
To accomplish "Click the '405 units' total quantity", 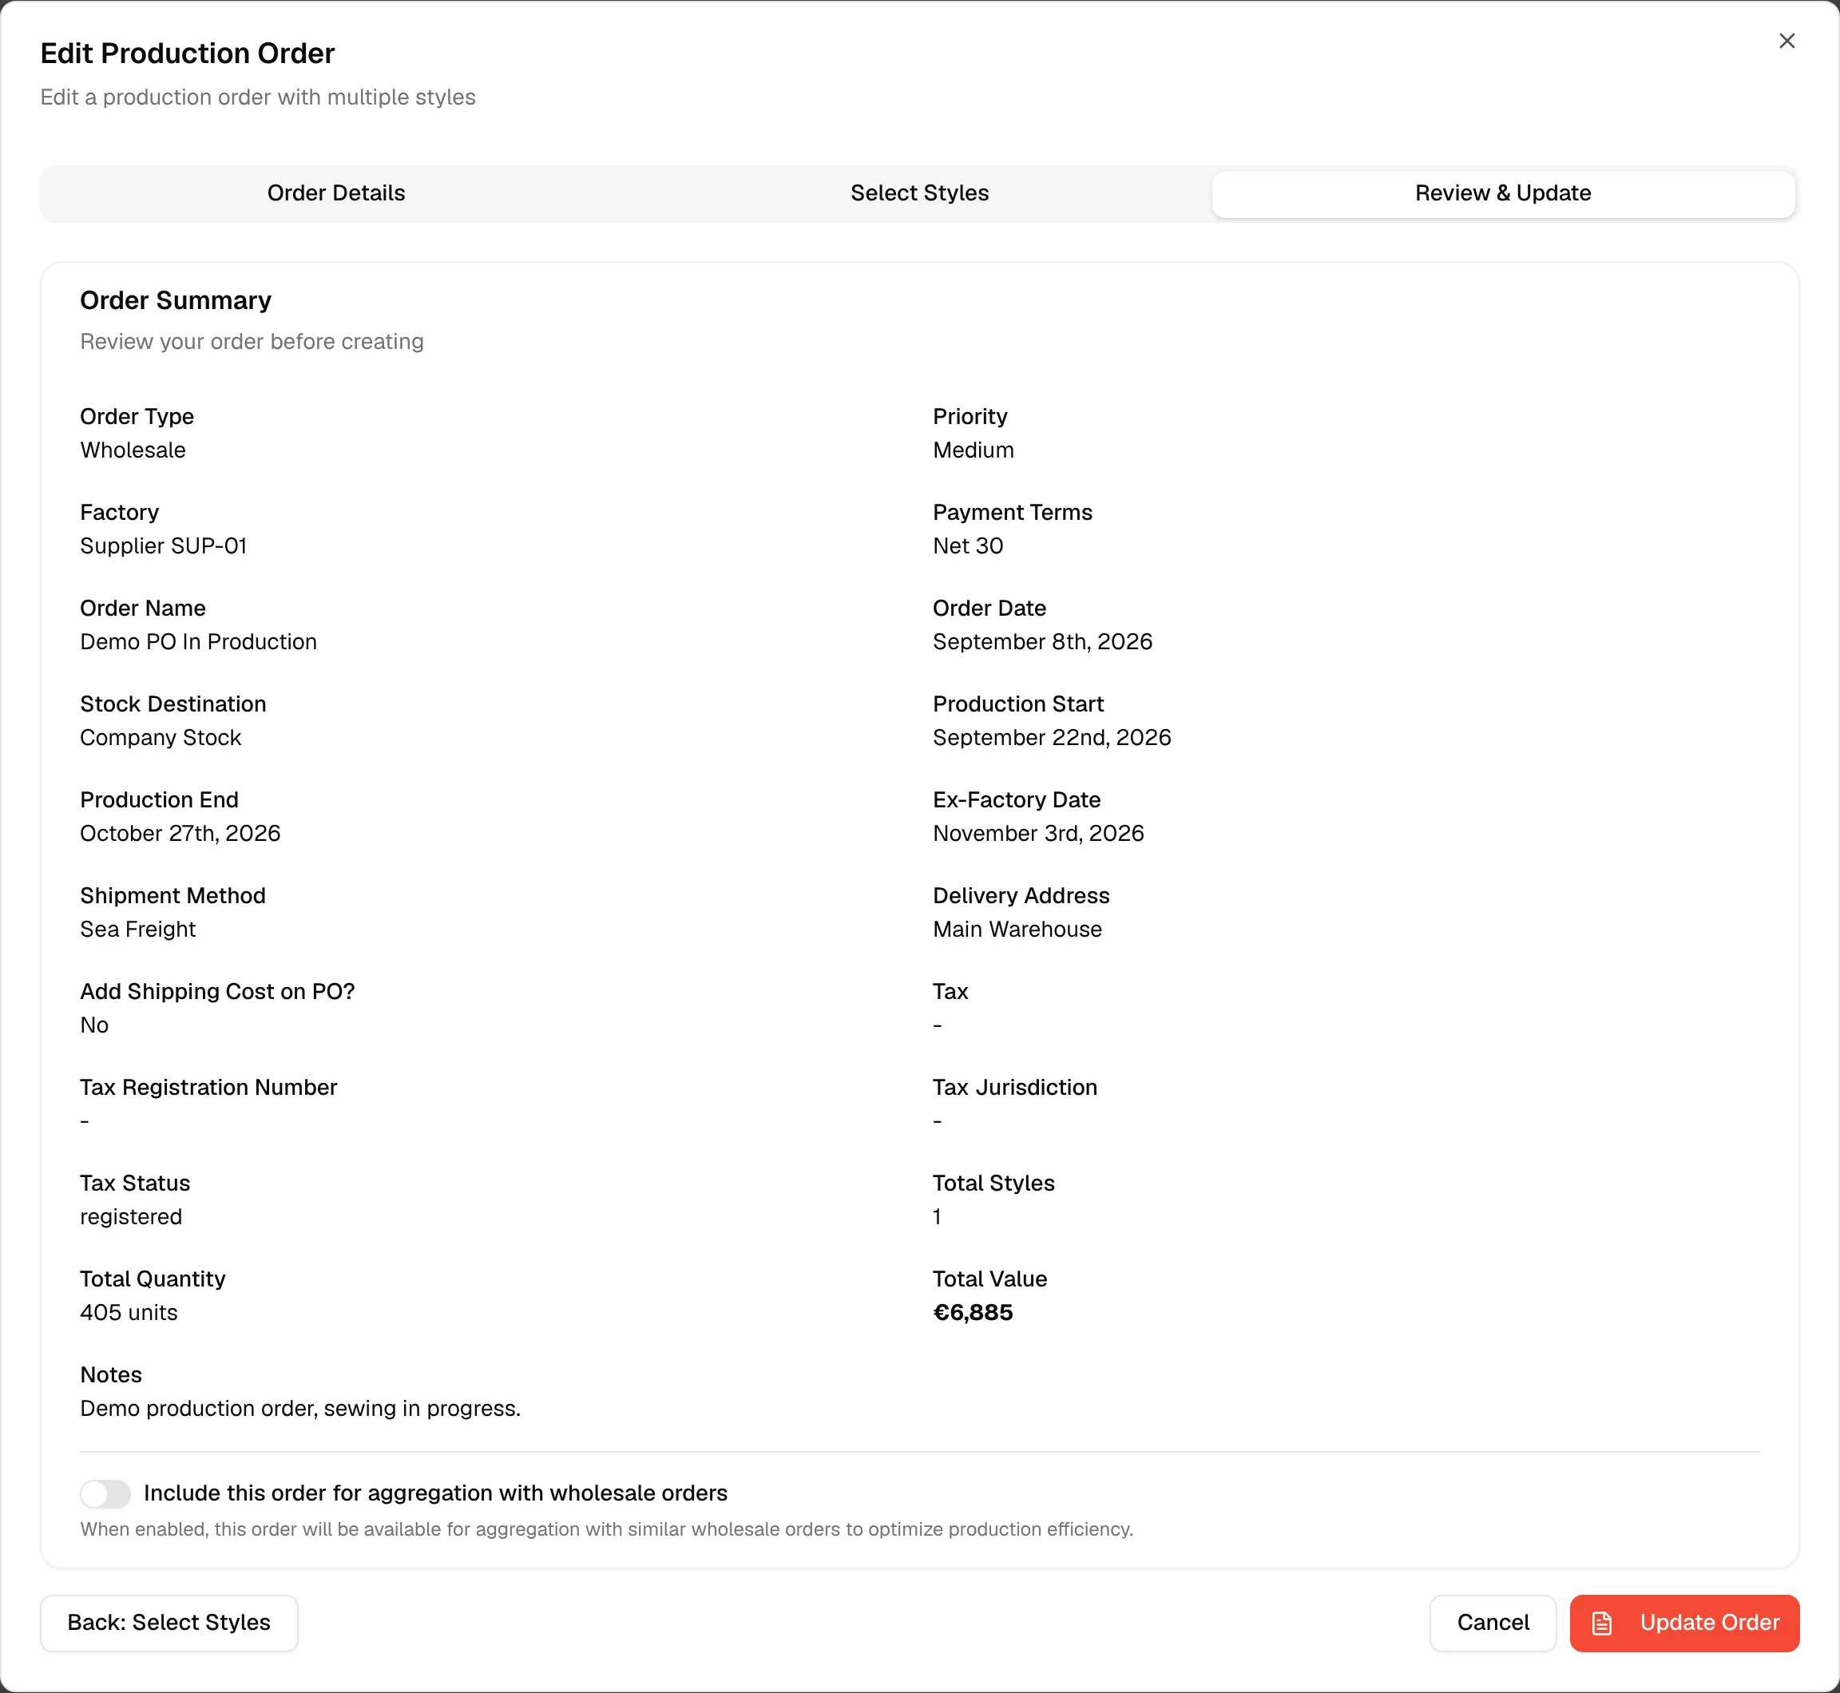I will pos(129,1313).
